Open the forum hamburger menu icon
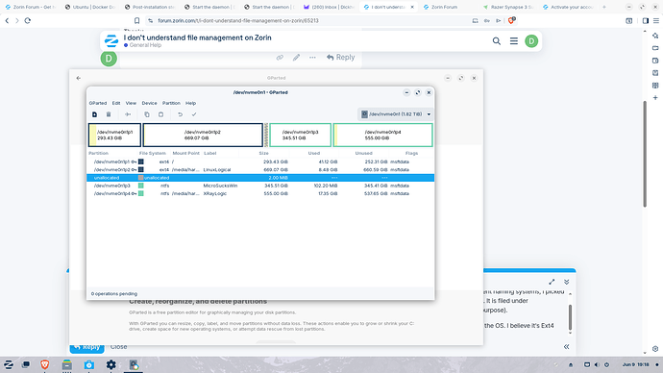This screenshot has width=663, height=373. tap(514, 41)
